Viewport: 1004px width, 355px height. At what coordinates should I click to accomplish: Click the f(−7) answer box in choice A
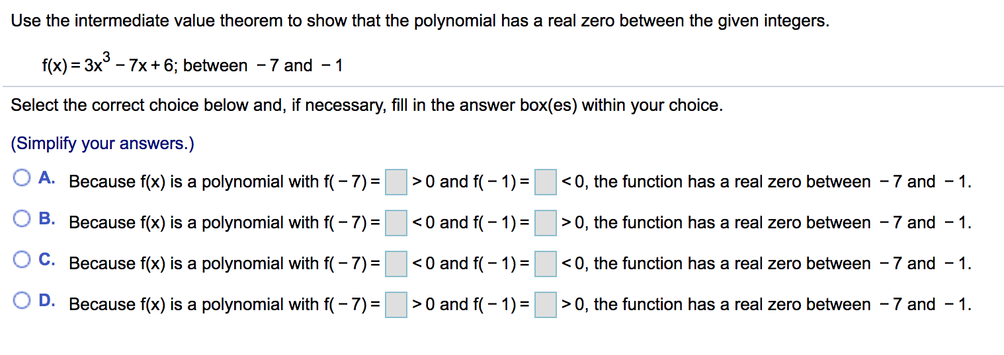pos(396,181)
